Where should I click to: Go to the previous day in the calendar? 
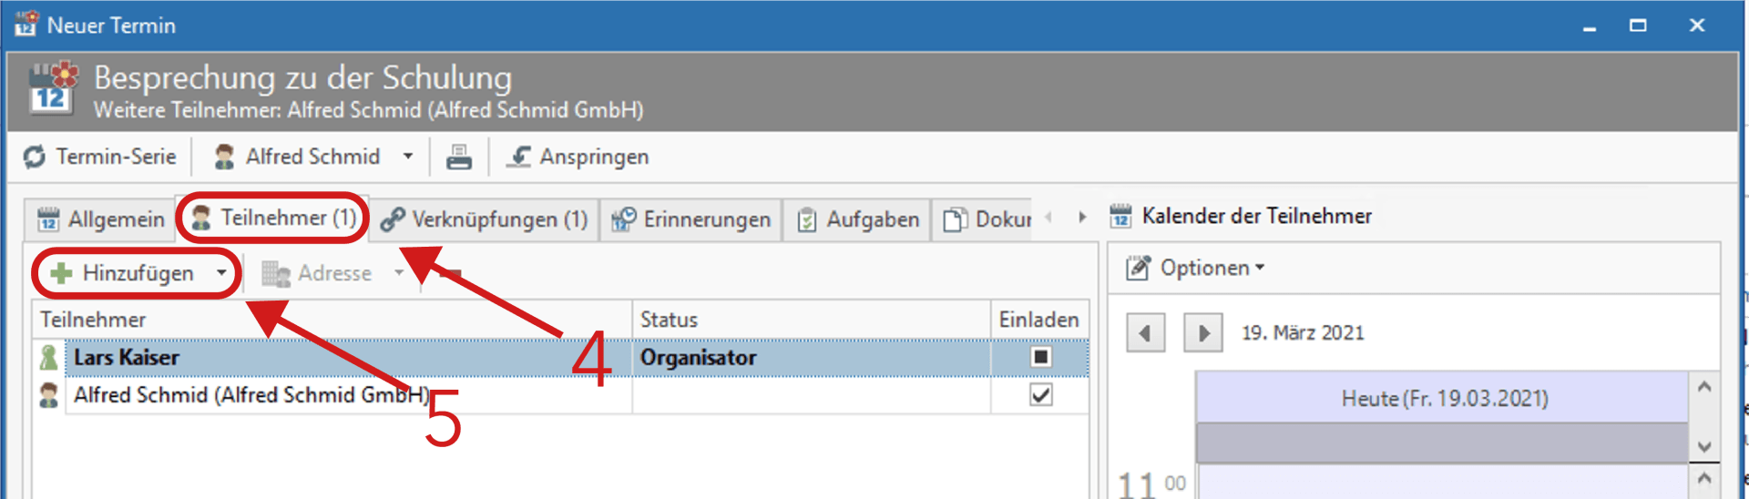click(x=1145, y=332)
